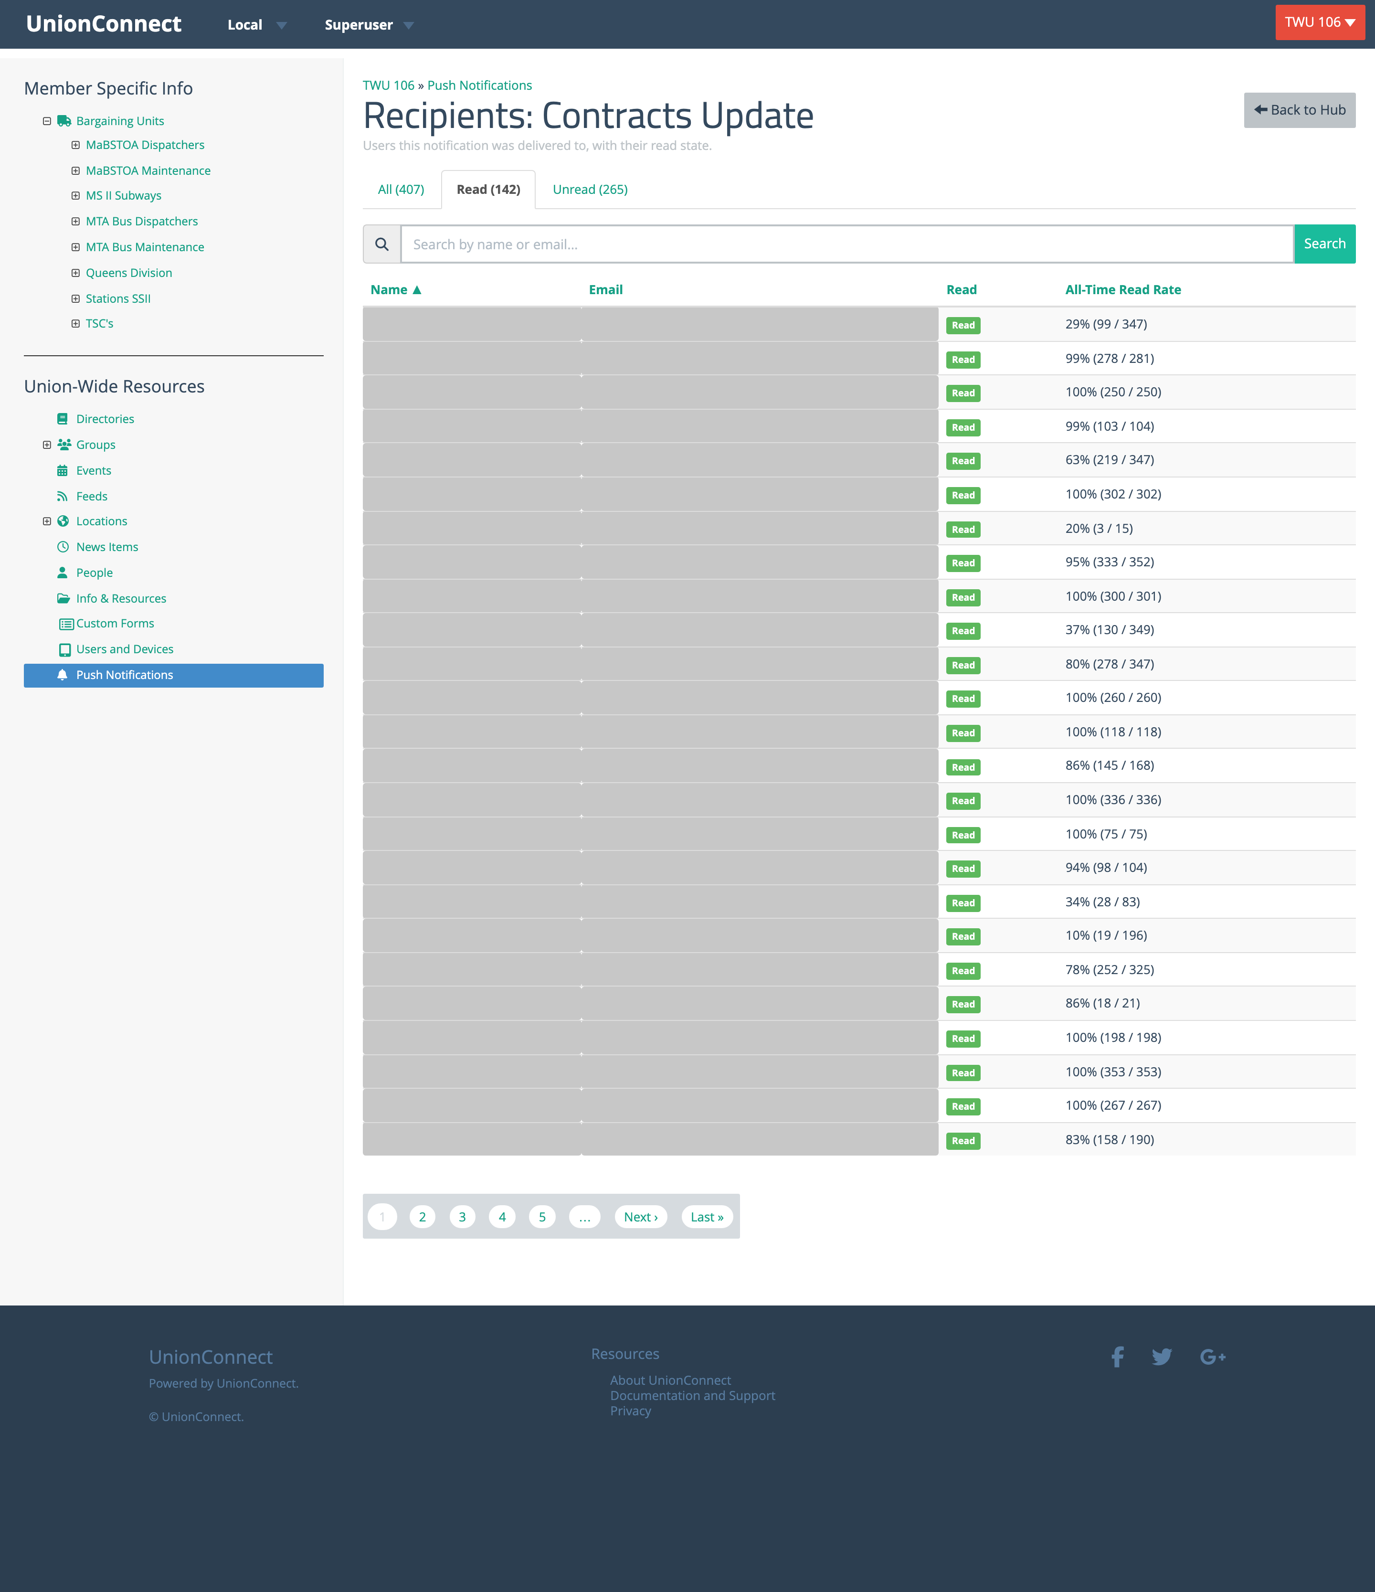Open the Facebook icon in footer

[1118, 1357]
